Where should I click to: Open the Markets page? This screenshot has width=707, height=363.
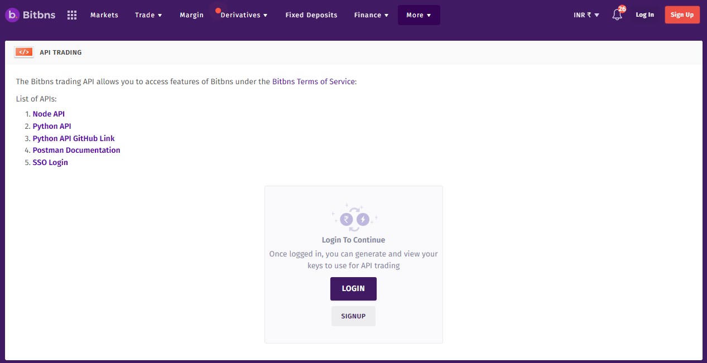click(104, 15)
